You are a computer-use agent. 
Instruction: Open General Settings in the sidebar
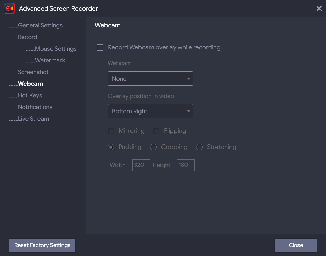pos(40,25)
